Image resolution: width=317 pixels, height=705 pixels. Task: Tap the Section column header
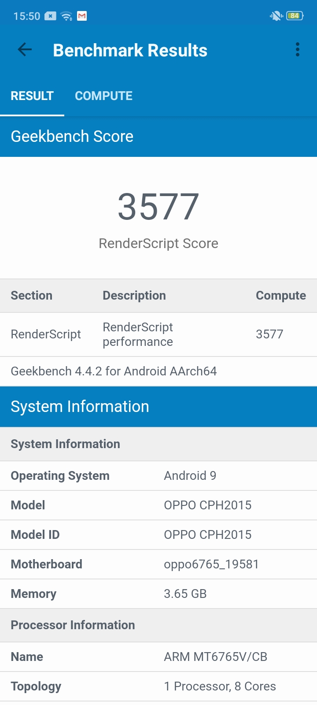click(x=32, y=296)
